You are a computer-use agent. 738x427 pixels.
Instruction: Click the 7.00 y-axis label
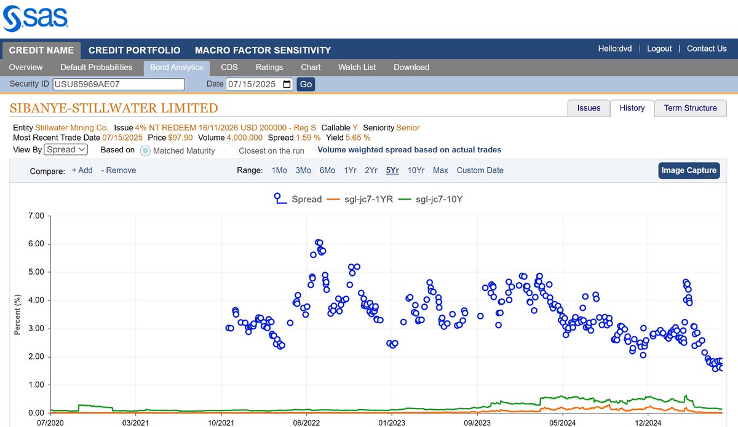(36, 216)
